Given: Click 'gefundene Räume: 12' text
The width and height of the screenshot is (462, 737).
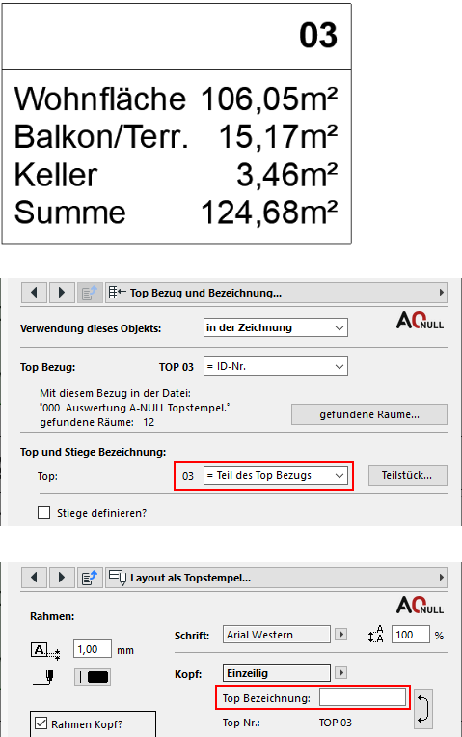Looking at the screenshot, I should point(97,422).
